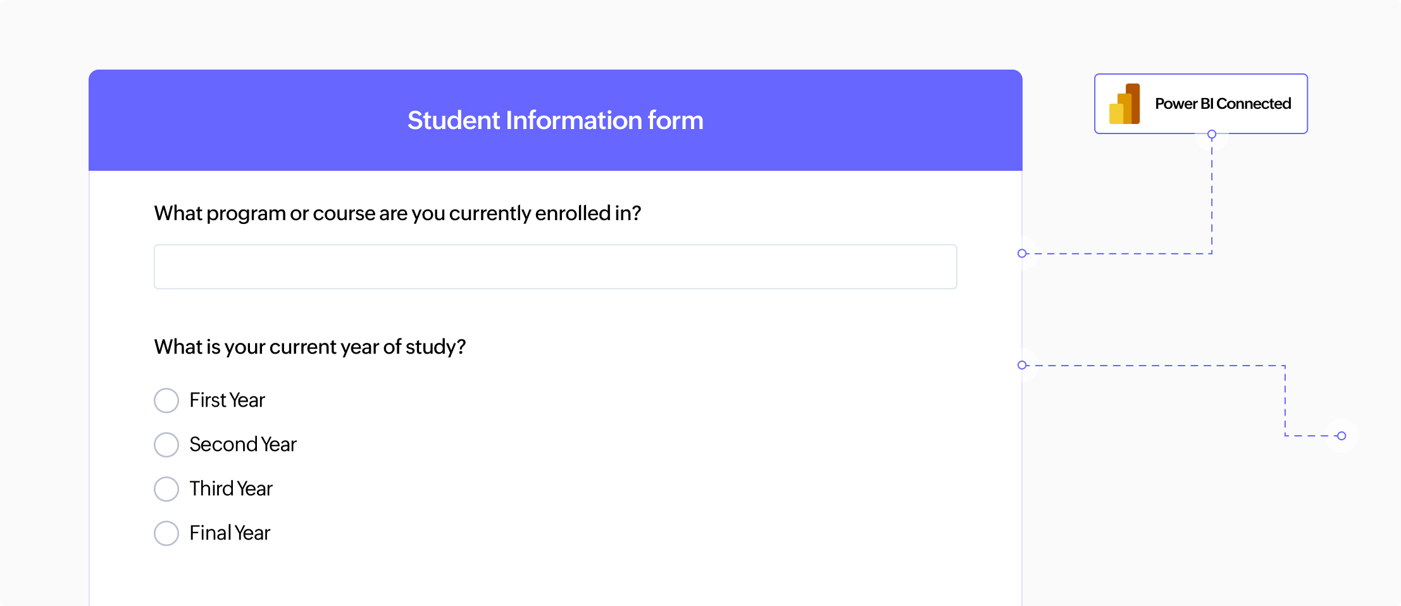
Task: Open the Power BI Connected panel
Action: point(1200,102)
